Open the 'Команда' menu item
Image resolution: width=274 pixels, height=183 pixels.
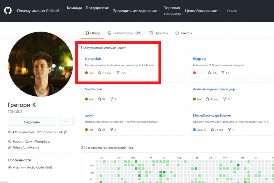[74, 8]
